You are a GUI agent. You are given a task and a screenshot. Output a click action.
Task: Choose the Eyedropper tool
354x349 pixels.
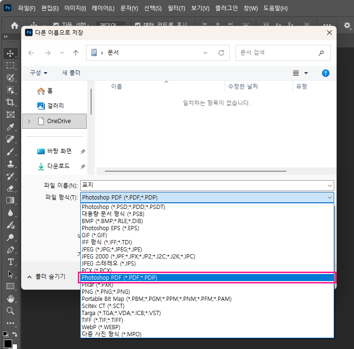[x=10, y=127]
